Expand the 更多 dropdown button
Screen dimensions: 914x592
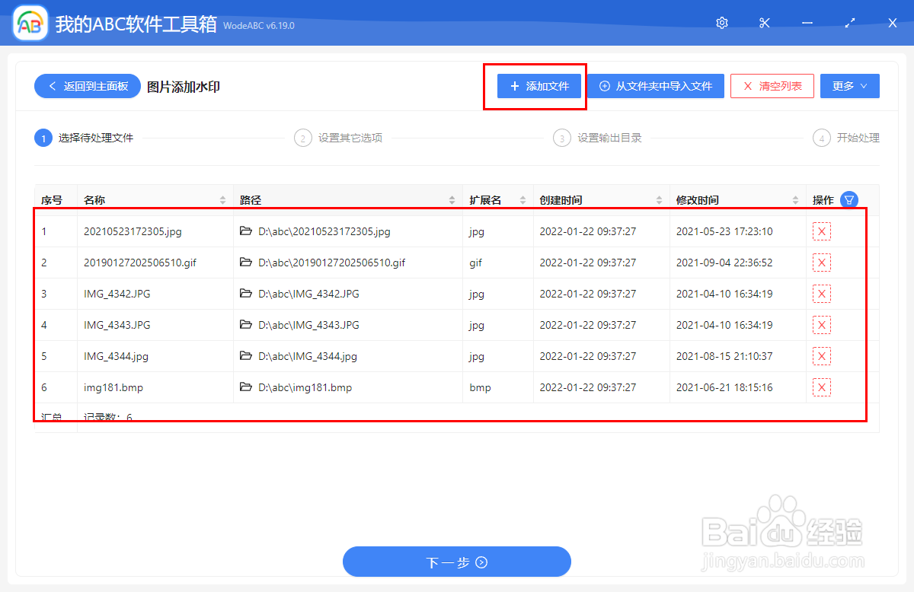[x=850, y=86]
